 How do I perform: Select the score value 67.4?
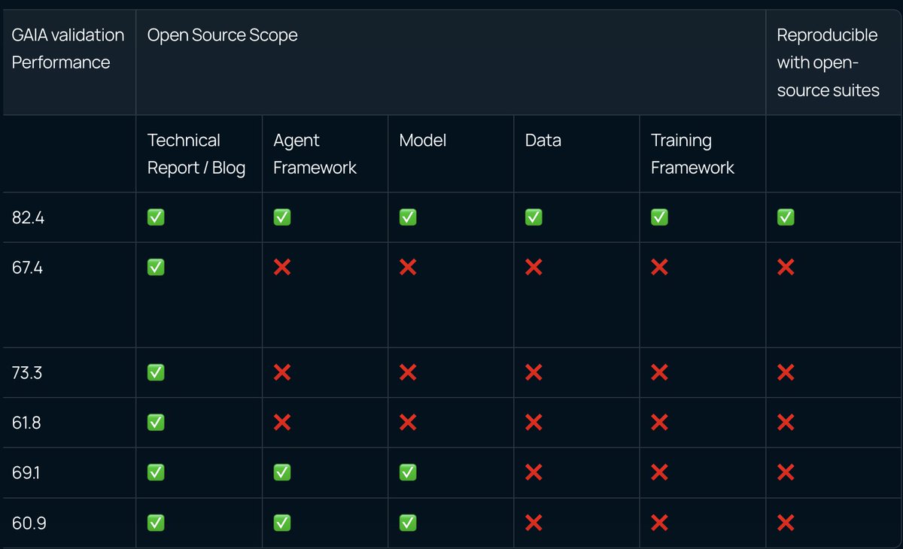(x=28, y=267)
